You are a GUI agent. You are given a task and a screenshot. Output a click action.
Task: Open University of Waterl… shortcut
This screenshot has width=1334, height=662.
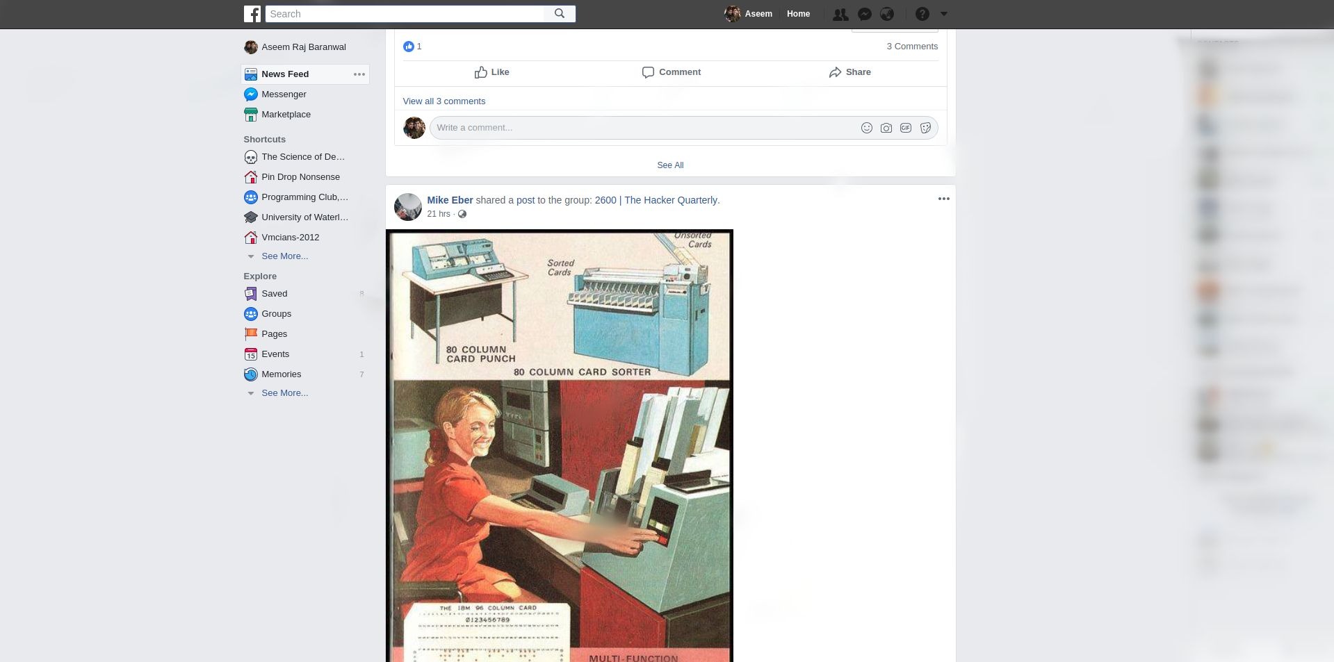click(304, 217)
